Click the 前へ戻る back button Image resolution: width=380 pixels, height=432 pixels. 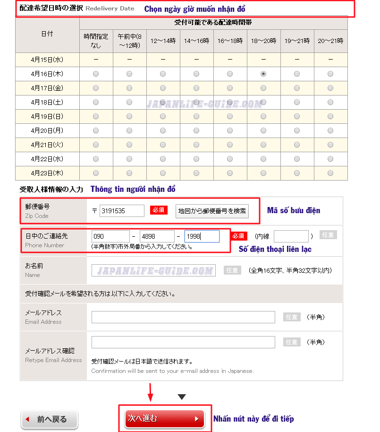coord(49,419)
